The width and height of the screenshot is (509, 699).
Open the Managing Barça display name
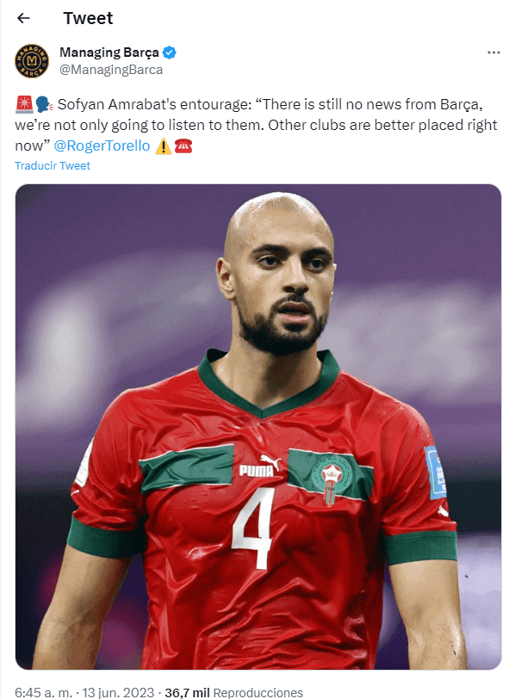(109, 53)
